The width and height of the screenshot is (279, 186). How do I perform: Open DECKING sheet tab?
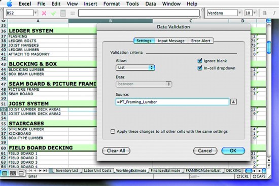tap(233, 170)
